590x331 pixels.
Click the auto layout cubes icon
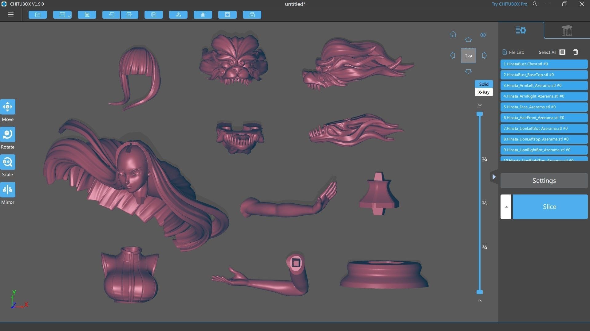178,15
